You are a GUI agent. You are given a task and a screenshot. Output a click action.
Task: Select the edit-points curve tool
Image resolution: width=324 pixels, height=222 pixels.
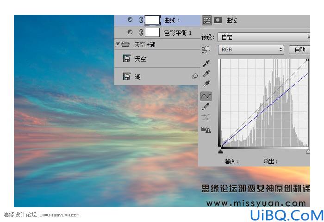pyautogui.click(x=206, y=96)
